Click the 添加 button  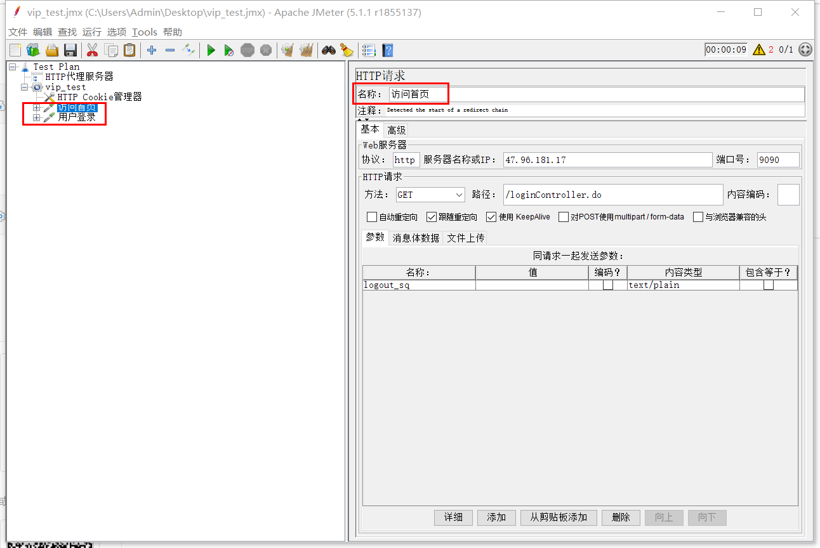[496, 518]
